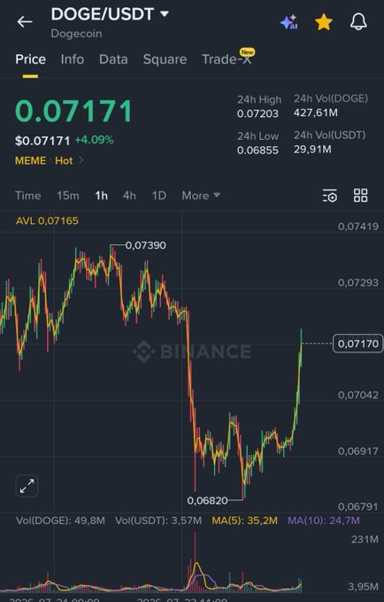Select the Time chart interval
The height and width of the screenshot is (602, 384).
pyautogui.click(x=28, y=196)
